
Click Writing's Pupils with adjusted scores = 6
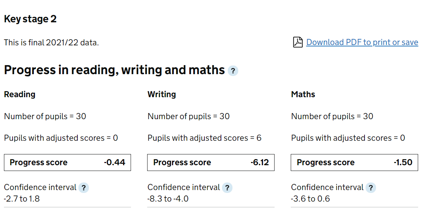coord(205,138)
